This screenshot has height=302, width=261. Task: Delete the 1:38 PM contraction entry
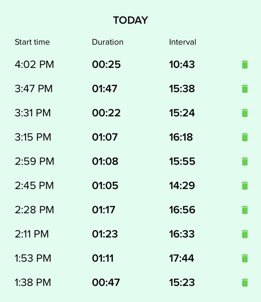pos(245,283)
